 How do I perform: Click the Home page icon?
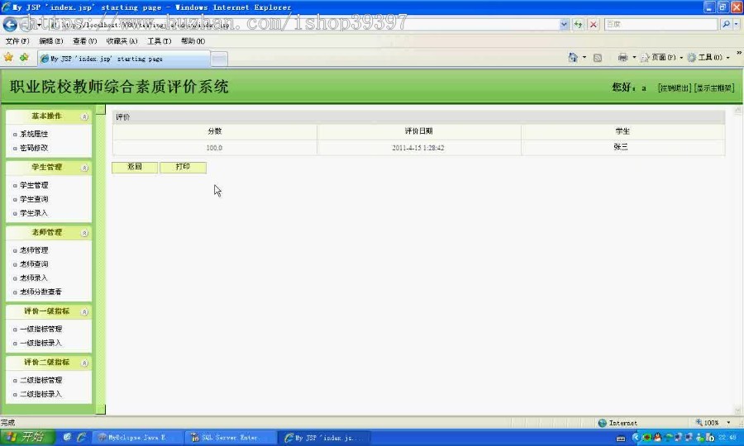(573, 57)
